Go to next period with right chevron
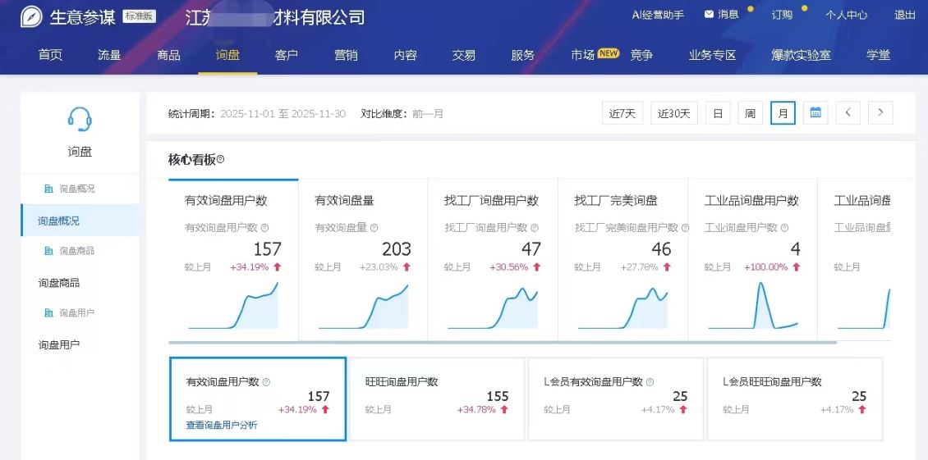928x460 pixels. 880,113
